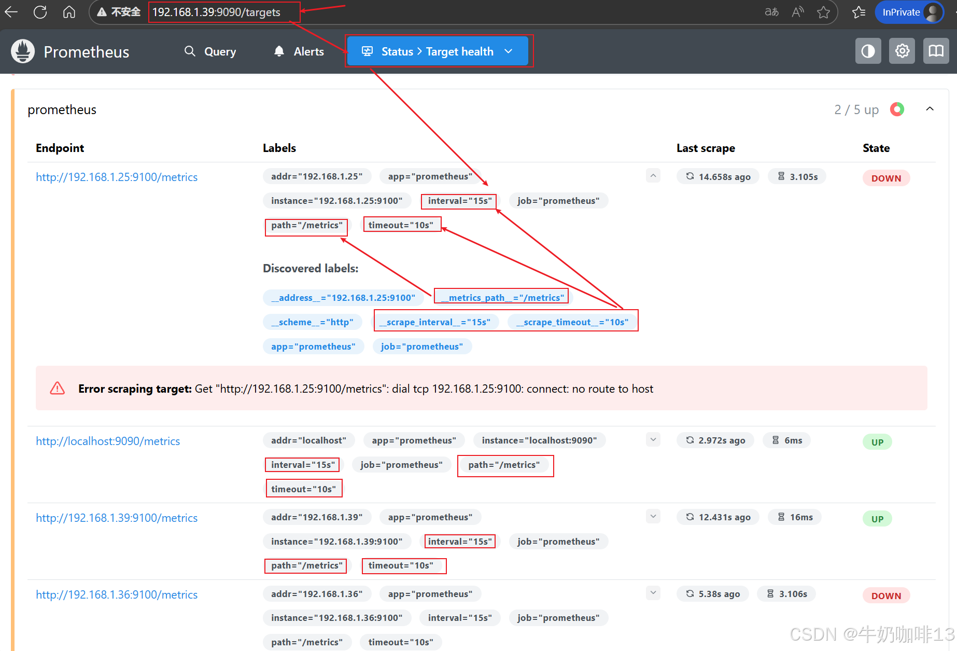Image resolution: width=957 pixels, height=651 pixels.
Task: Open the Alerts page
Action: coord(299,51)
